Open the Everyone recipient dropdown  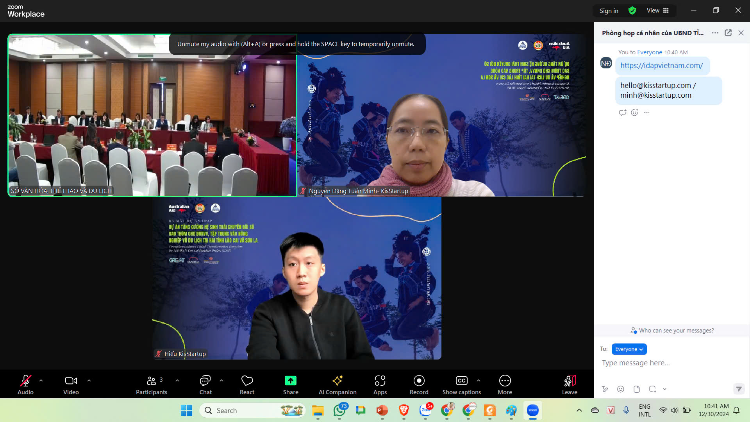(629, 349)
